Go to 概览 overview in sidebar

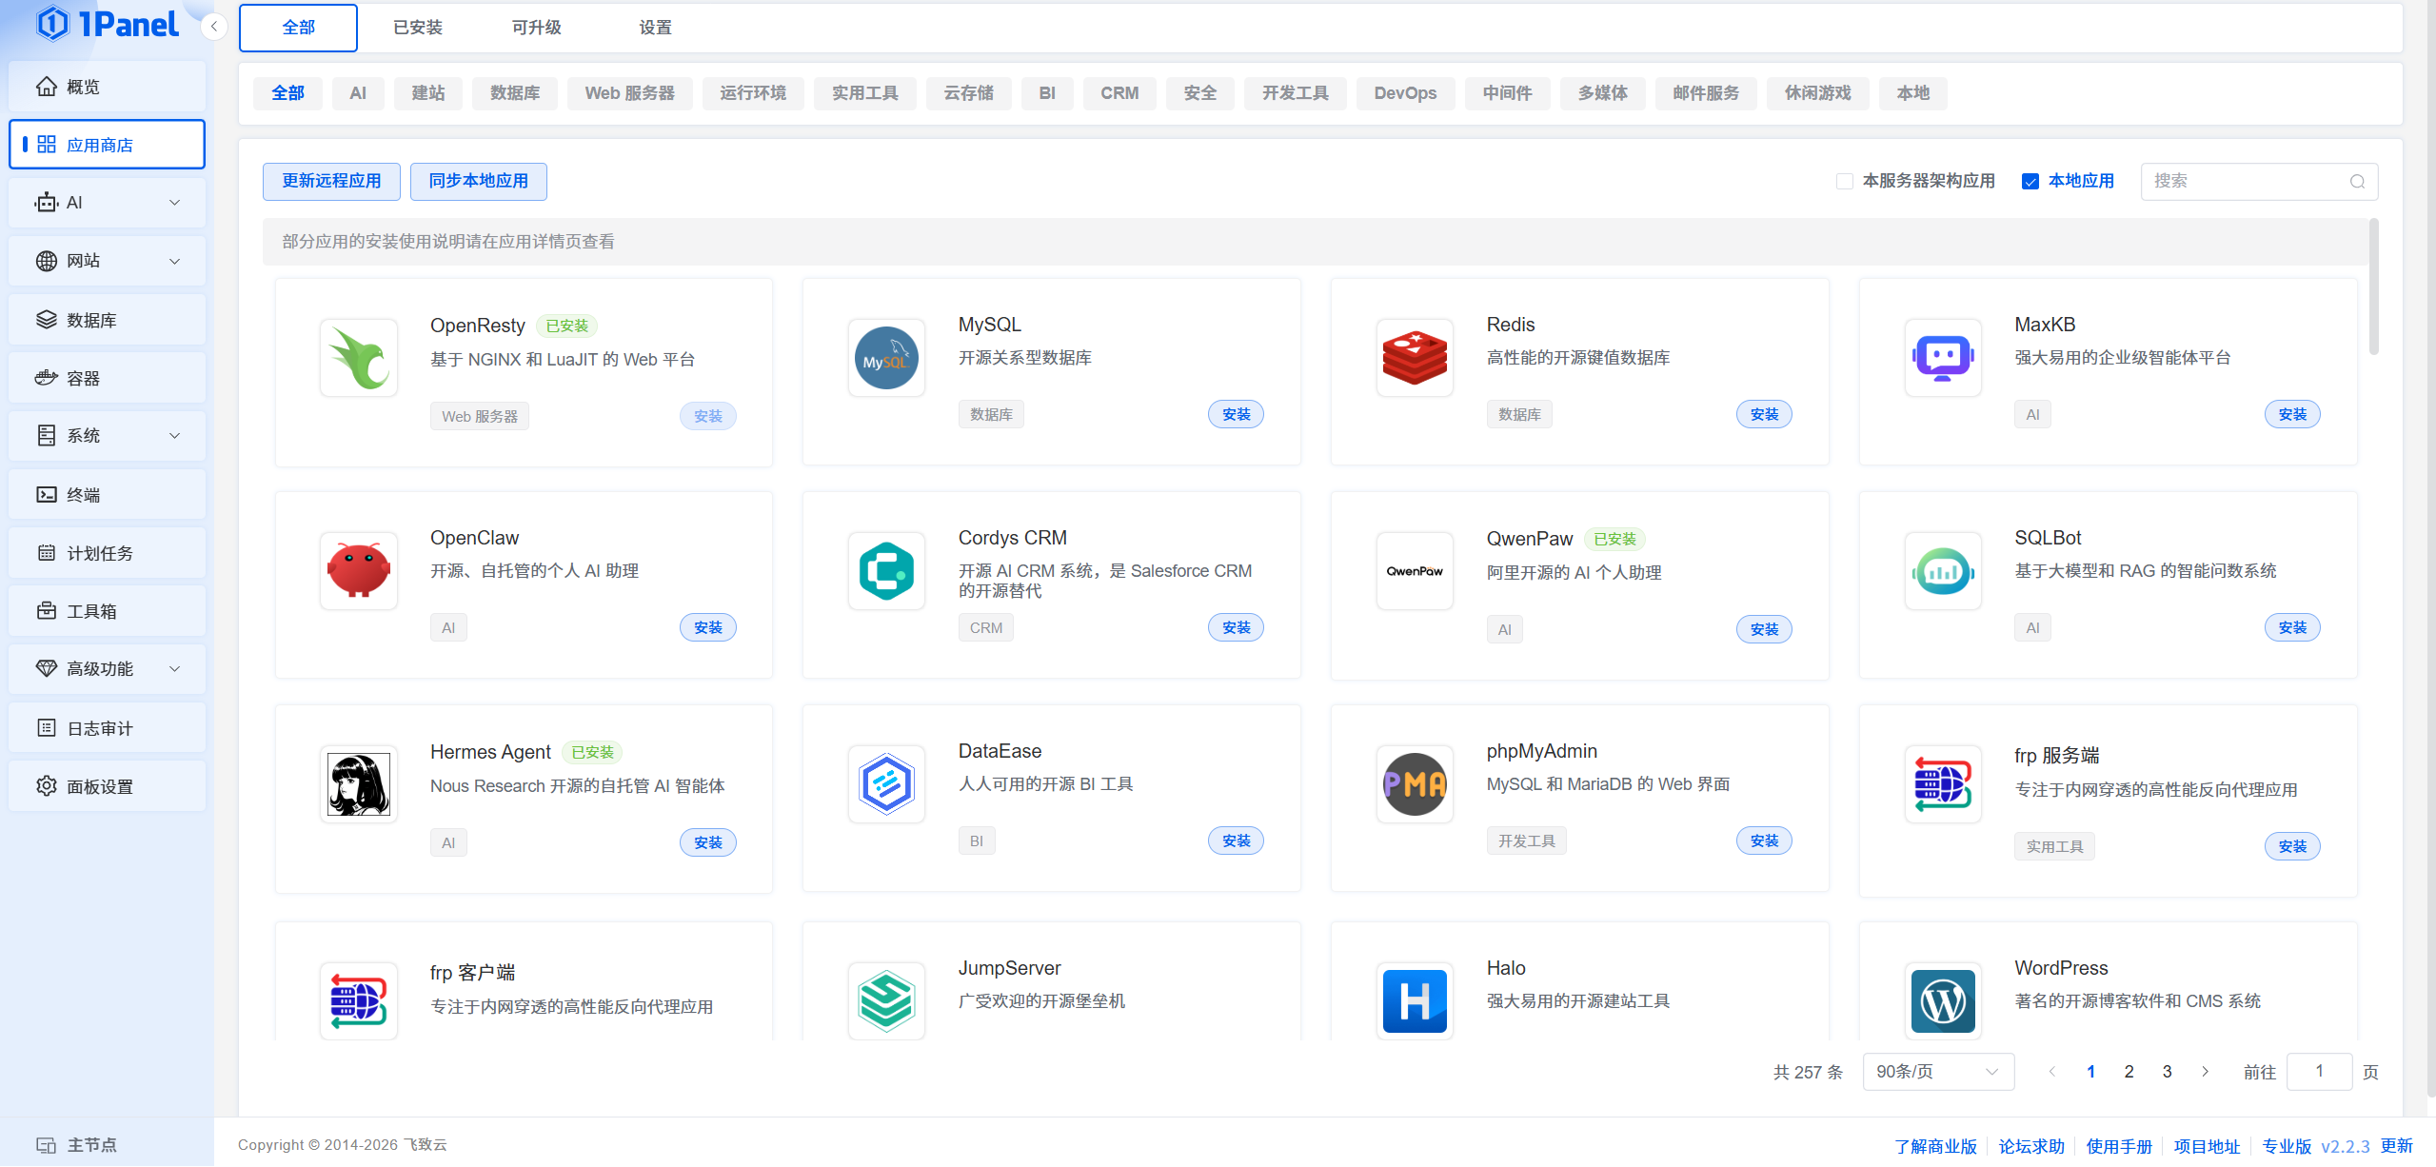[107, 87]
